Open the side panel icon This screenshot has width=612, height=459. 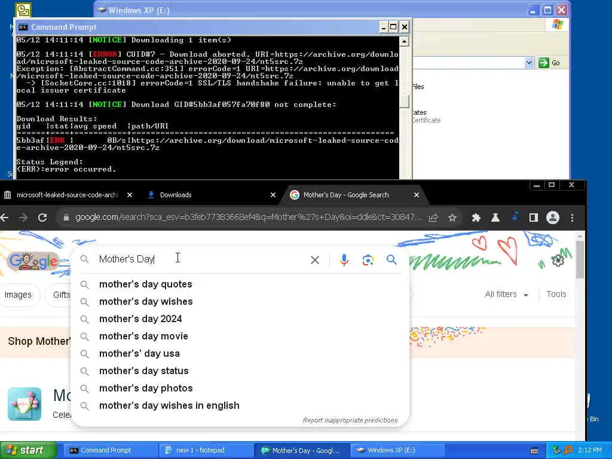pos(534,218)
